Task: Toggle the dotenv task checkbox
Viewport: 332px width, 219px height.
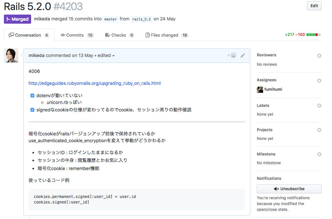Action: (32, 96)
